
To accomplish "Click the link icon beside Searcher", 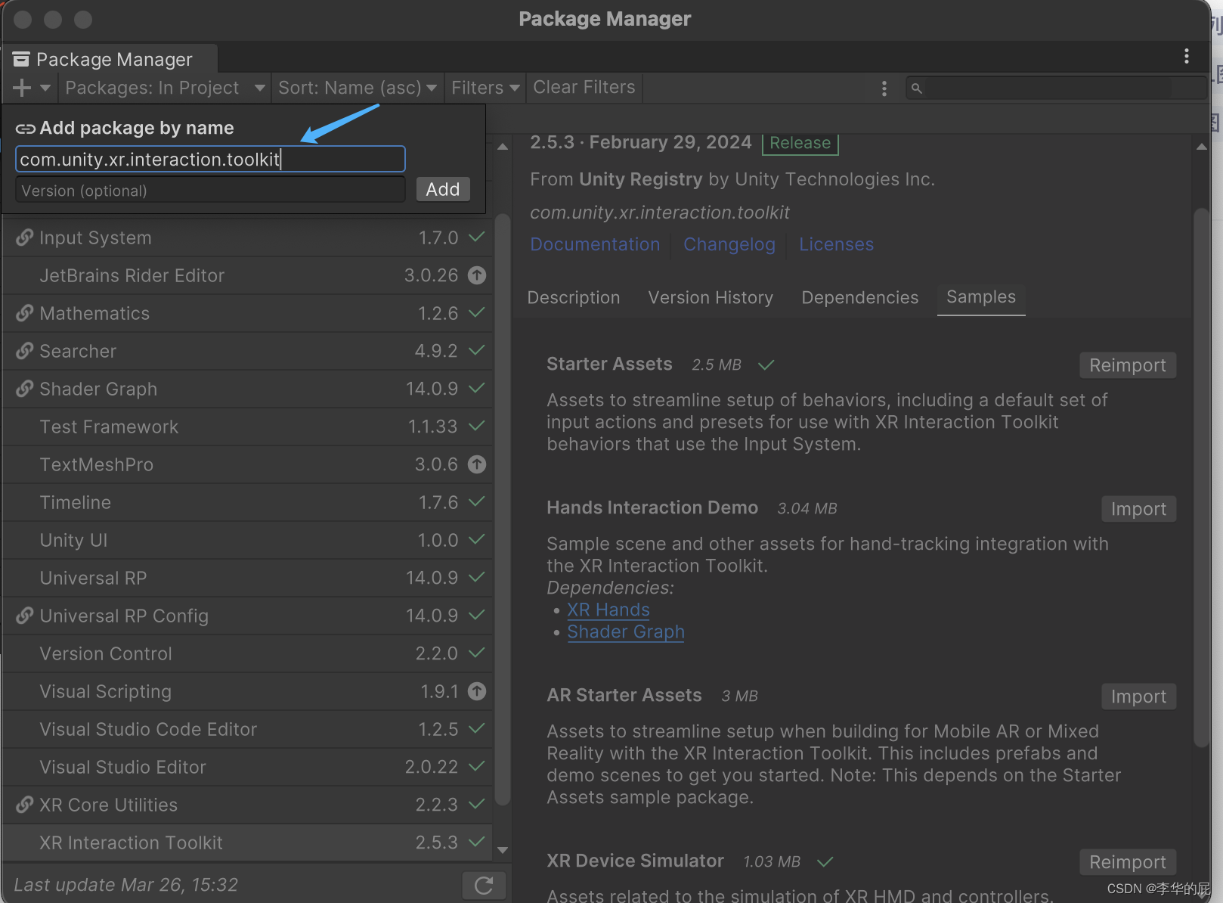I will coord(25,351).
